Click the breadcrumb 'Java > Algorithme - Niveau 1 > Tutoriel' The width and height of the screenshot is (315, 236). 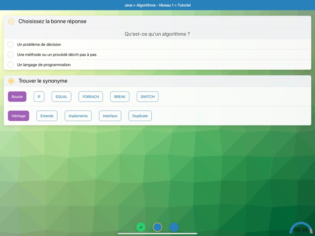click(157, 5)
